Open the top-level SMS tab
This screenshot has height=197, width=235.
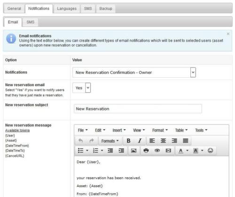(x=88, y=8)
